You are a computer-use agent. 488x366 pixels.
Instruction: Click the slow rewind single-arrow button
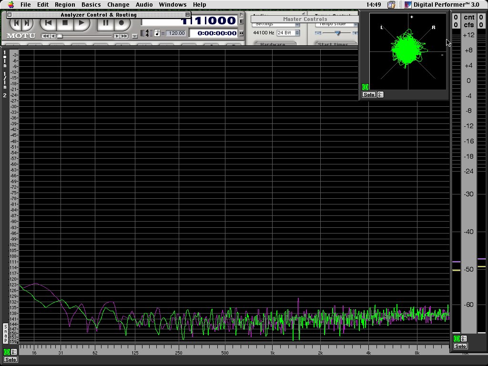(53, 36)
